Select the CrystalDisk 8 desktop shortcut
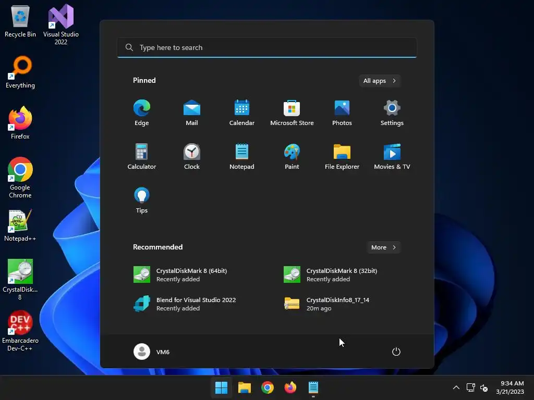 coord(20,280)
